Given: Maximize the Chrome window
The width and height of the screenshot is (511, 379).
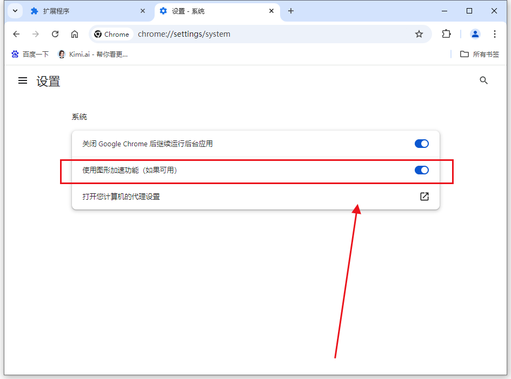Looking at the screenshot, I should pos(469,11).
